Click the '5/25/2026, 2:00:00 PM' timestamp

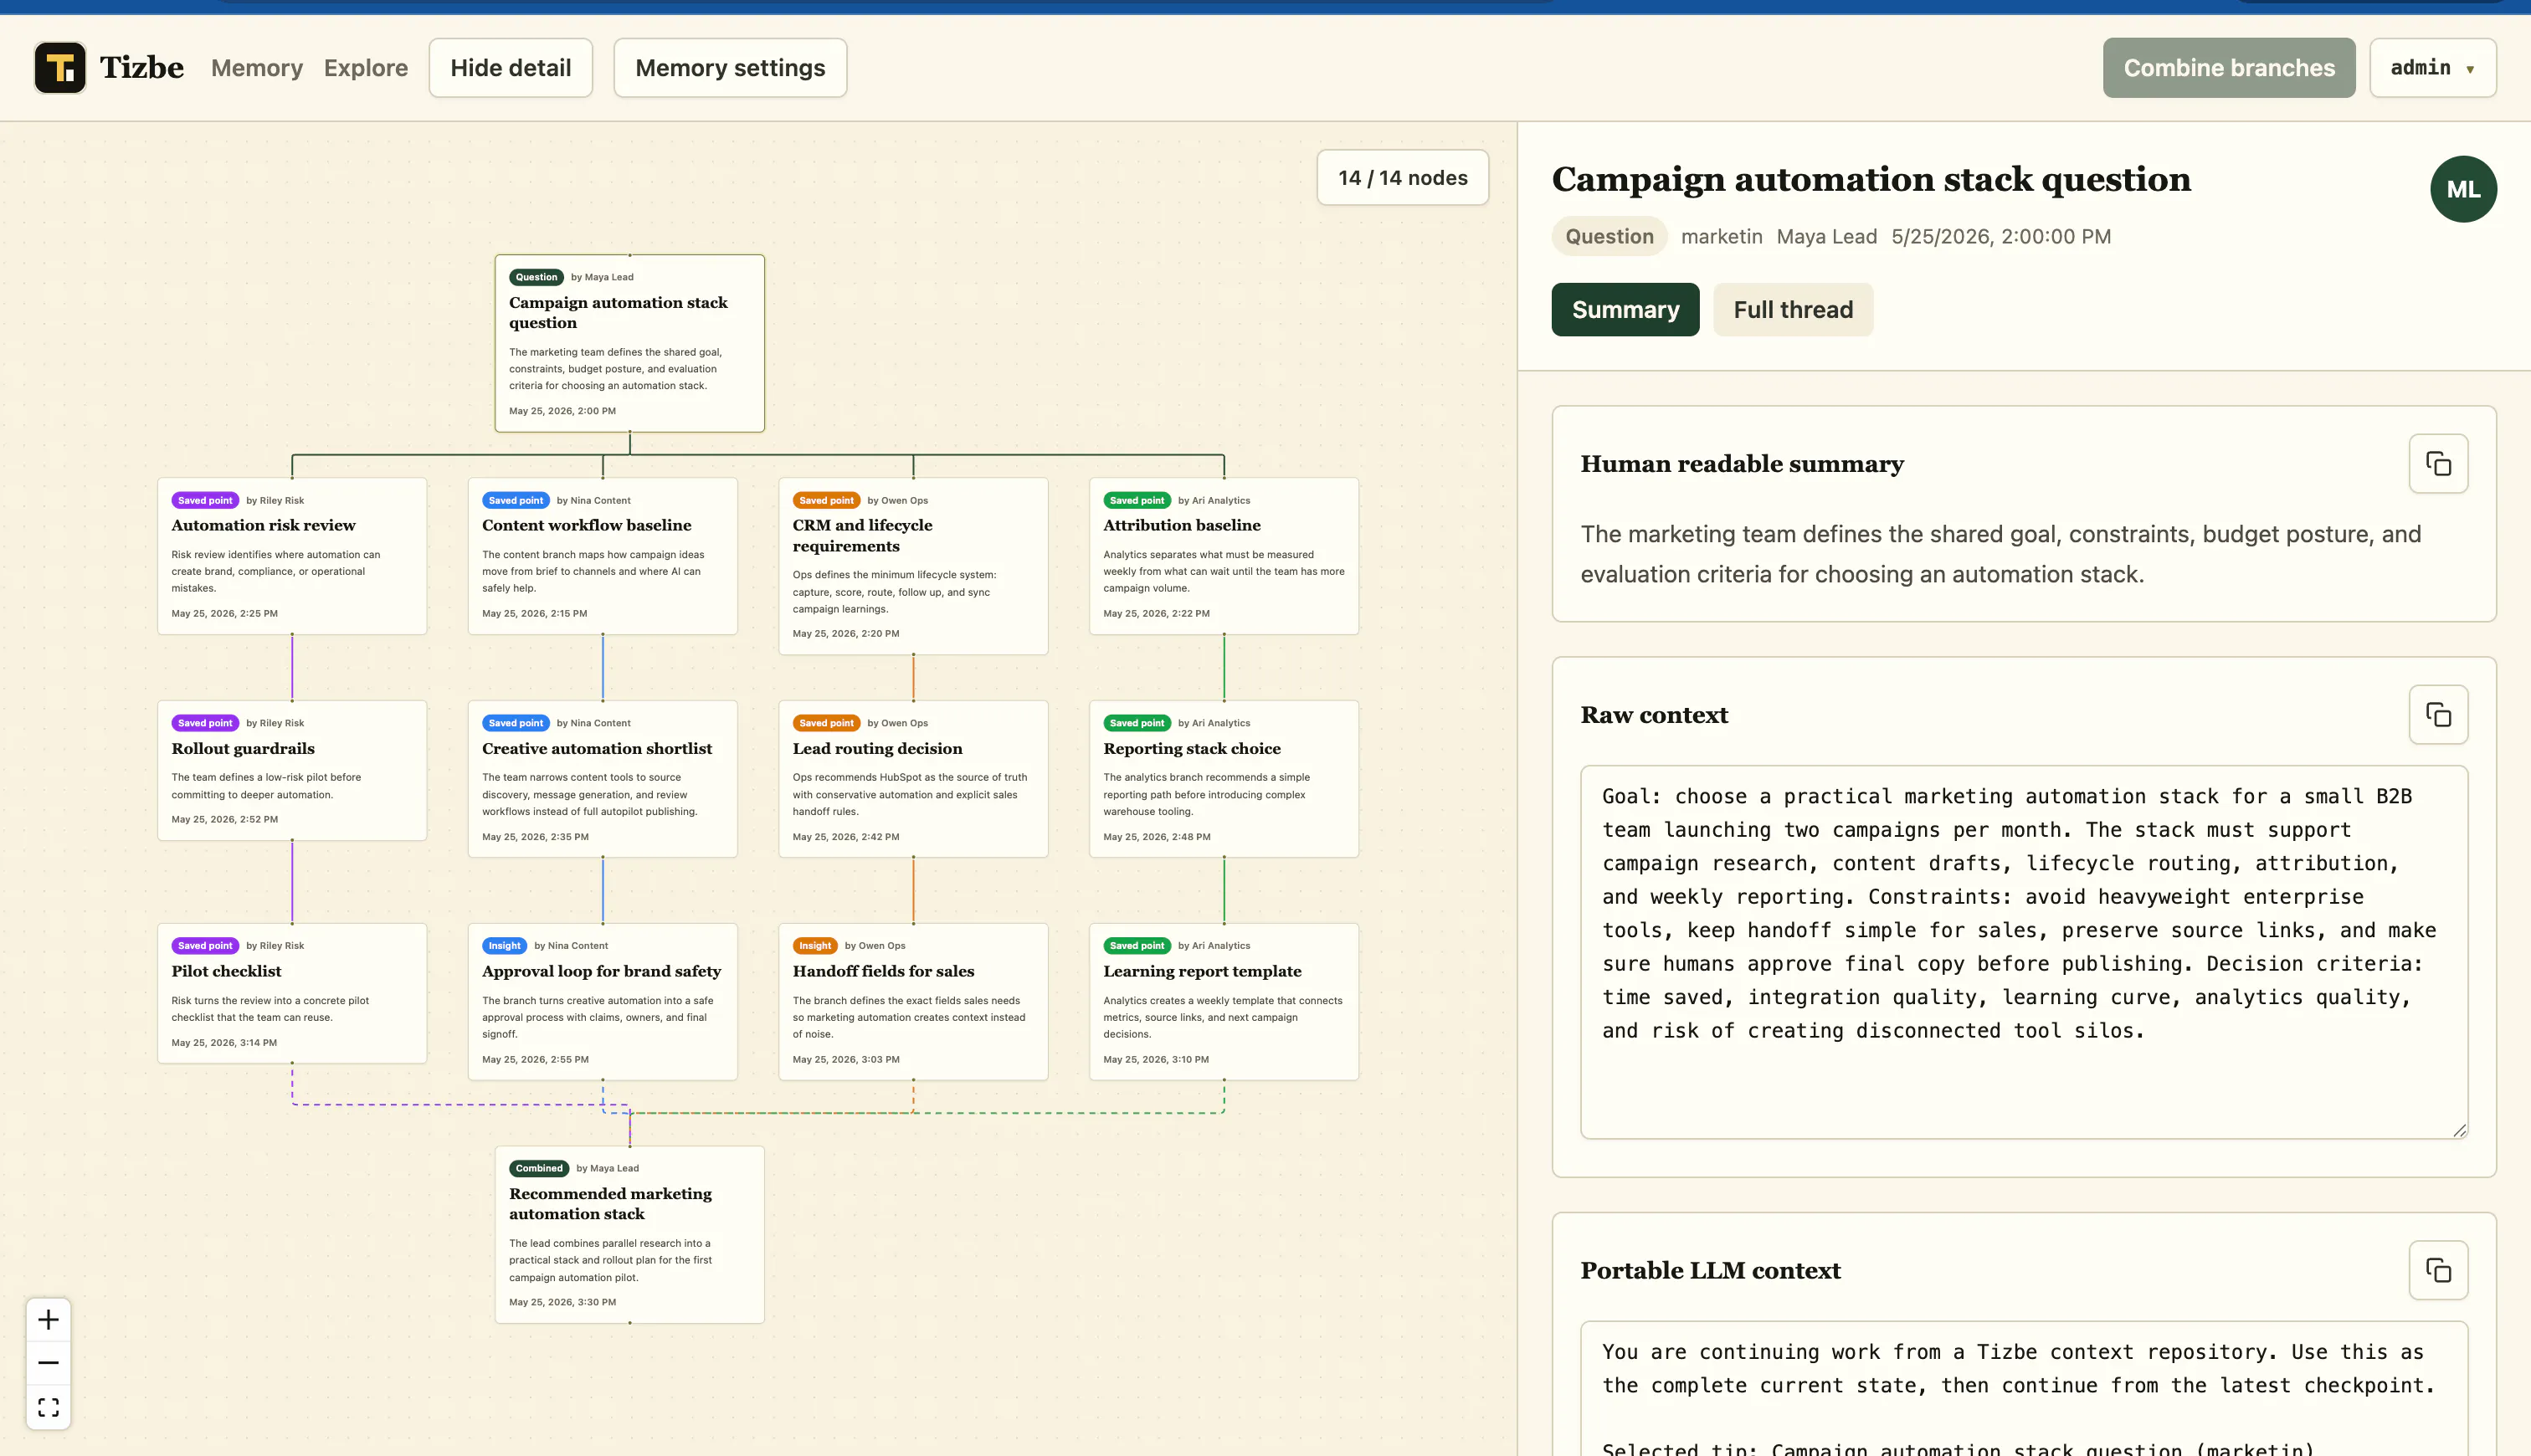2001,237
